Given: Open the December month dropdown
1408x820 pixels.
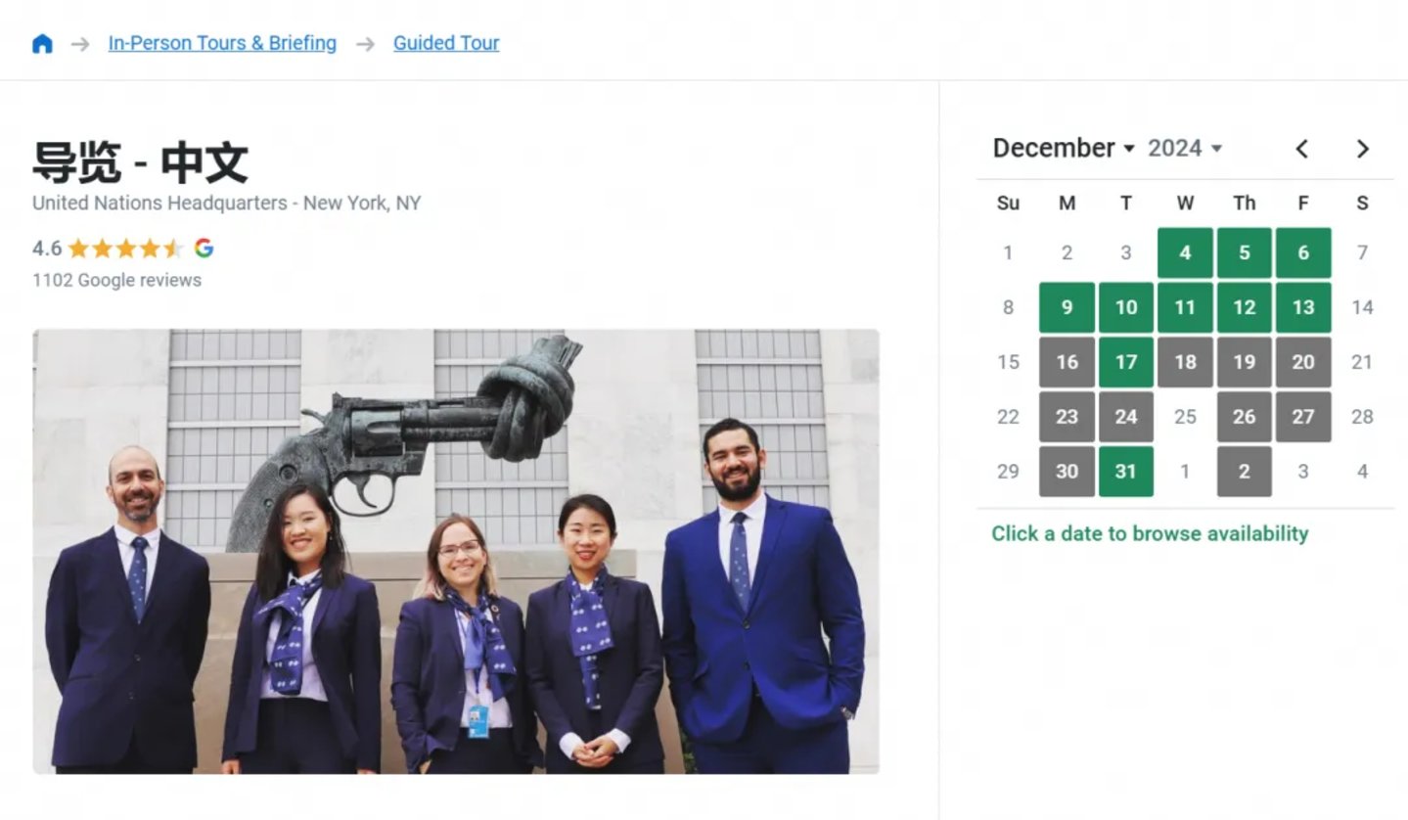Looking at the screenshot, I should [x=1063, y=149].
